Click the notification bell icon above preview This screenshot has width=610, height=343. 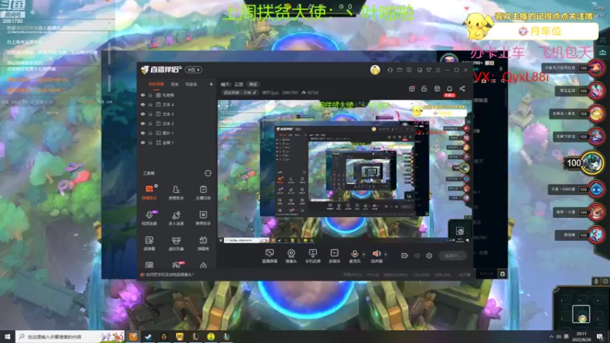(449, 88)
